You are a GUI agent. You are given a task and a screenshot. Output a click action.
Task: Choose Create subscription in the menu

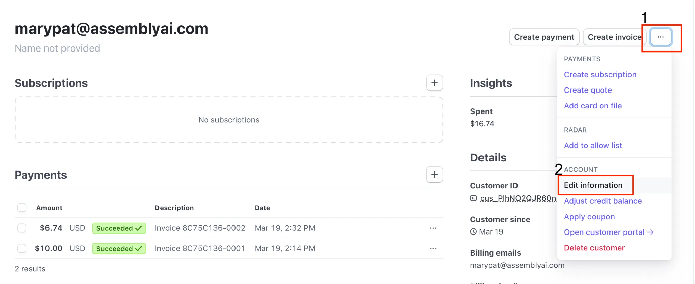click(x=600, y=75)
